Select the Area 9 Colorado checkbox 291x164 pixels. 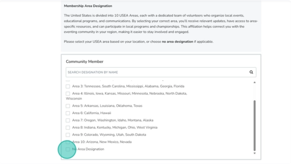tap(68, 135)
